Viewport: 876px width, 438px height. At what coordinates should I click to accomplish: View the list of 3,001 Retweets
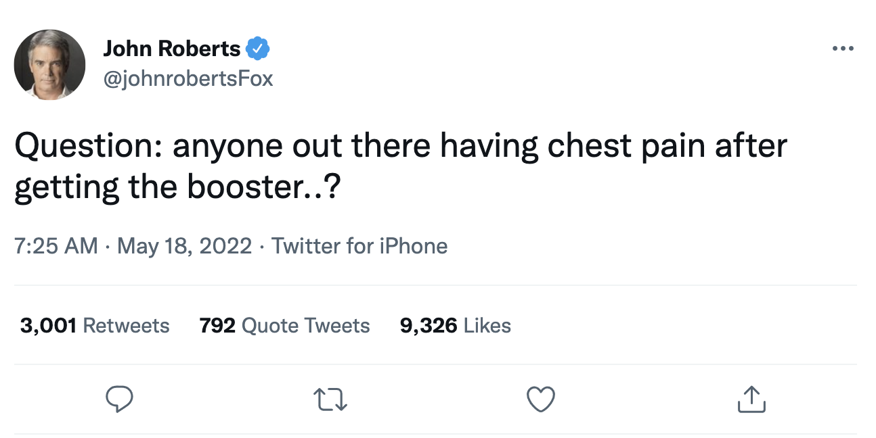point(95,326)
